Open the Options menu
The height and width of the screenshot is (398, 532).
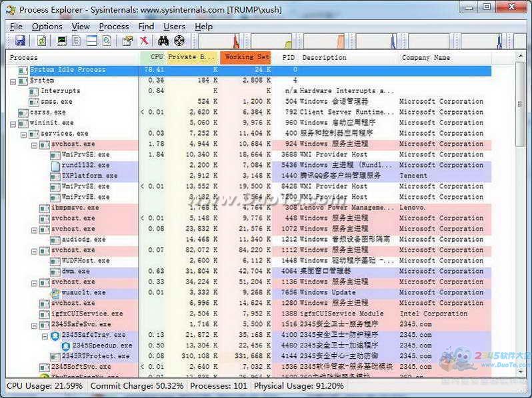47,27
